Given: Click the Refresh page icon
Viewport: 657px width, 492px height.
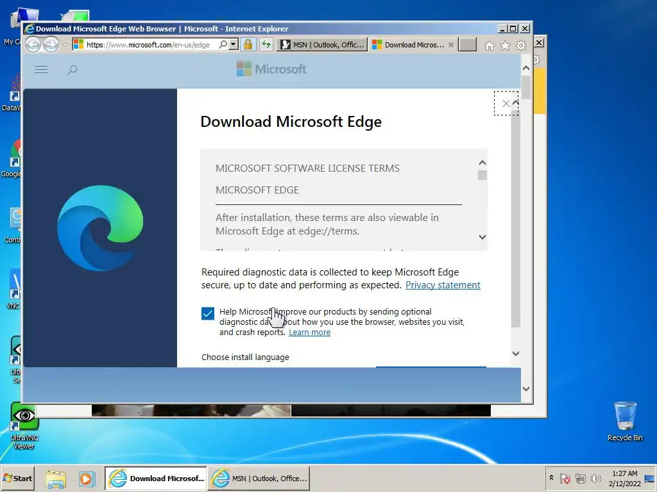Looking at the screenshot, I should pyautogui.click(x=266, y=44).
